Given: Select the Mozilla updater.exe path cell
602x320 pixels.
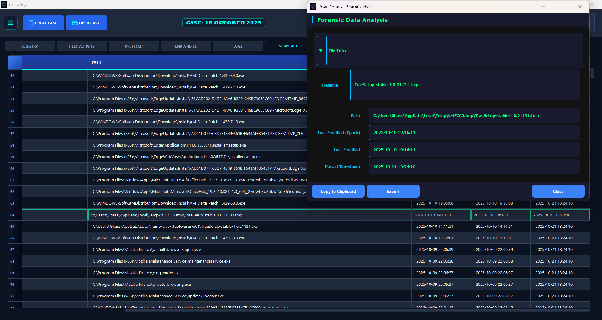Looking at the screenshot, I should point(250,296).
